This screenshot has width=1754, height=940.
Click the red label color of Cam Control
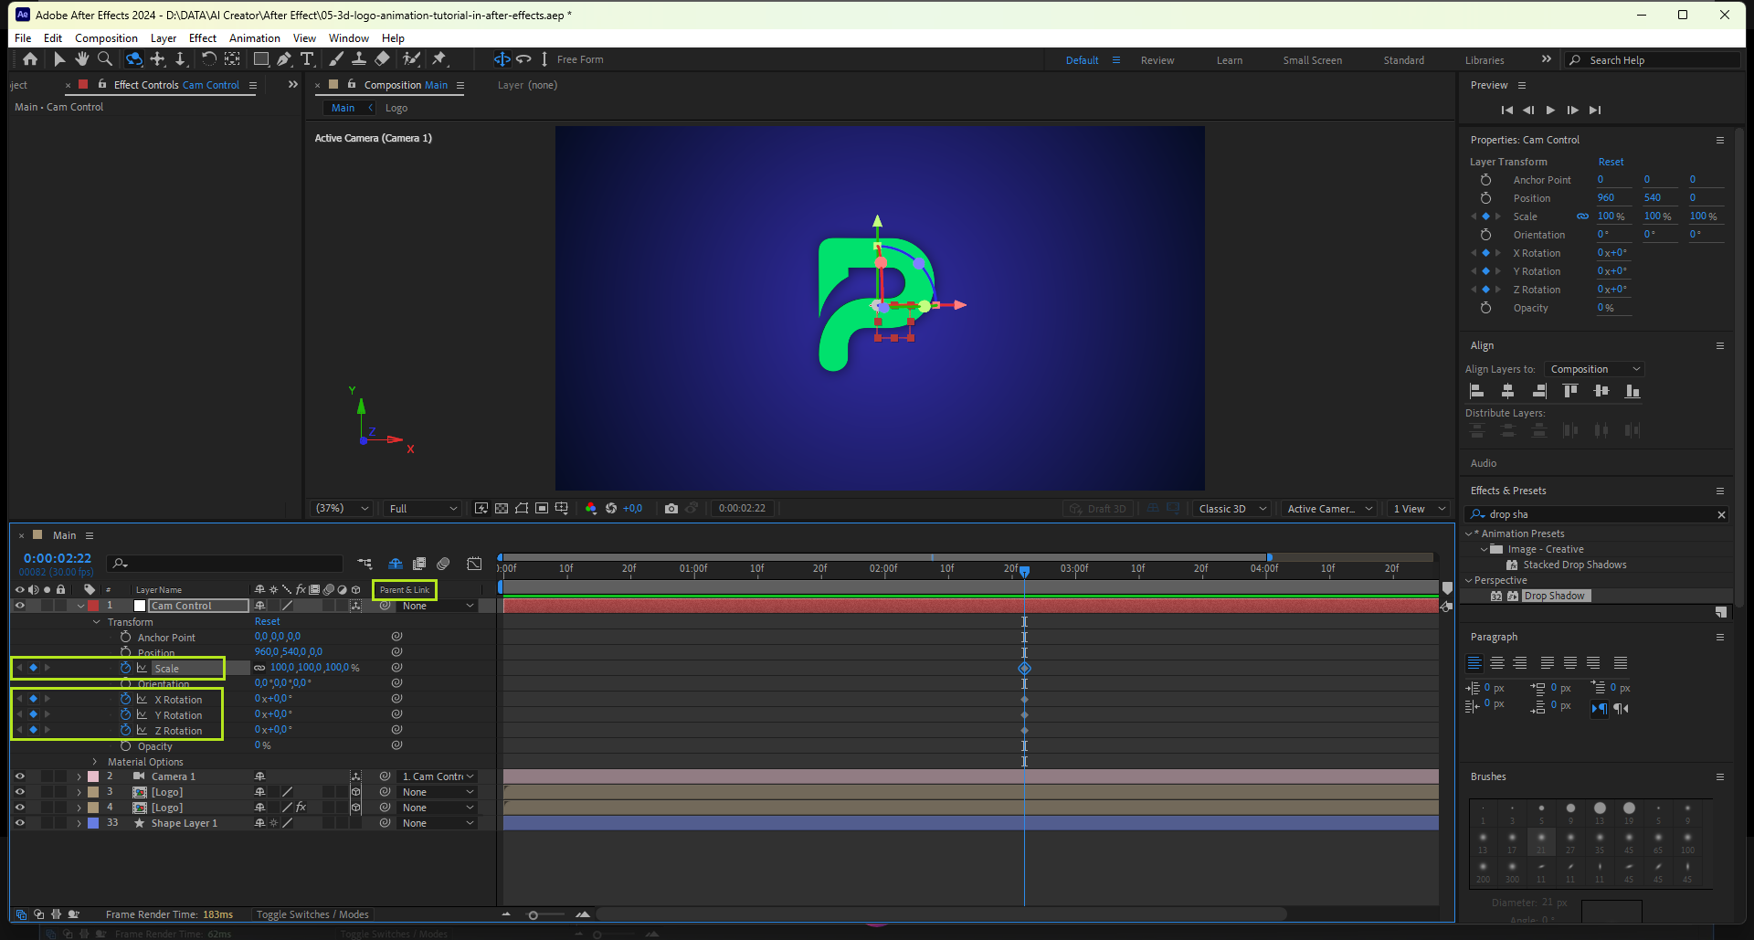[x=93, y=606]
